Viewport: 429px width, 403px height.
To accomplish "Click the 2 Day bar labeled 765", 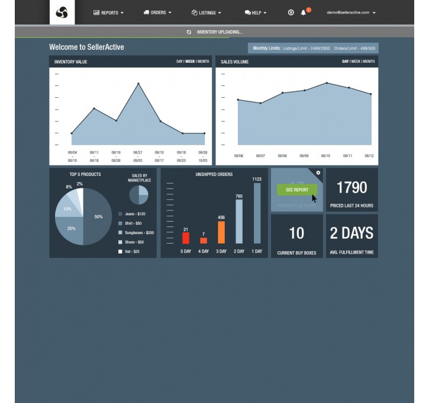I will [x=239, y=222].
